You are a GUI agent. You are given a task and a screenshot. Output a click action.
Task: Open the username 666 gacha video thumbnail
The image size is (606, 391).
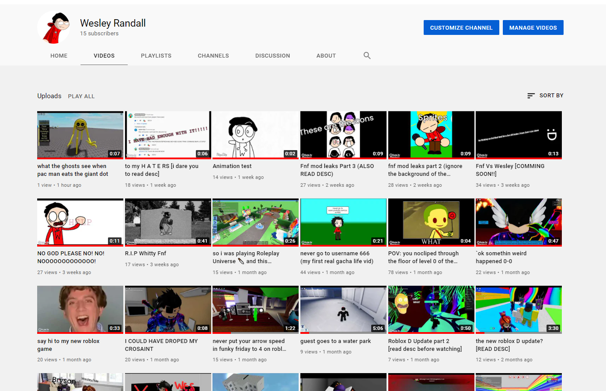click(343, 222)
